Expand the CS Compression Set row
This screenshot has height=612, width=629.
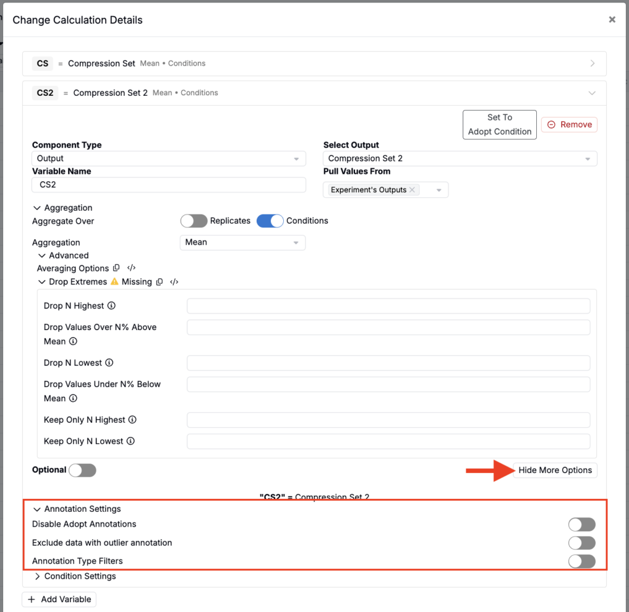(x=314, y=63)
